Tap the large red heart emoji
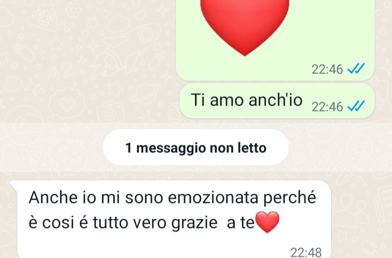392x258 pixels. [244, 26]
